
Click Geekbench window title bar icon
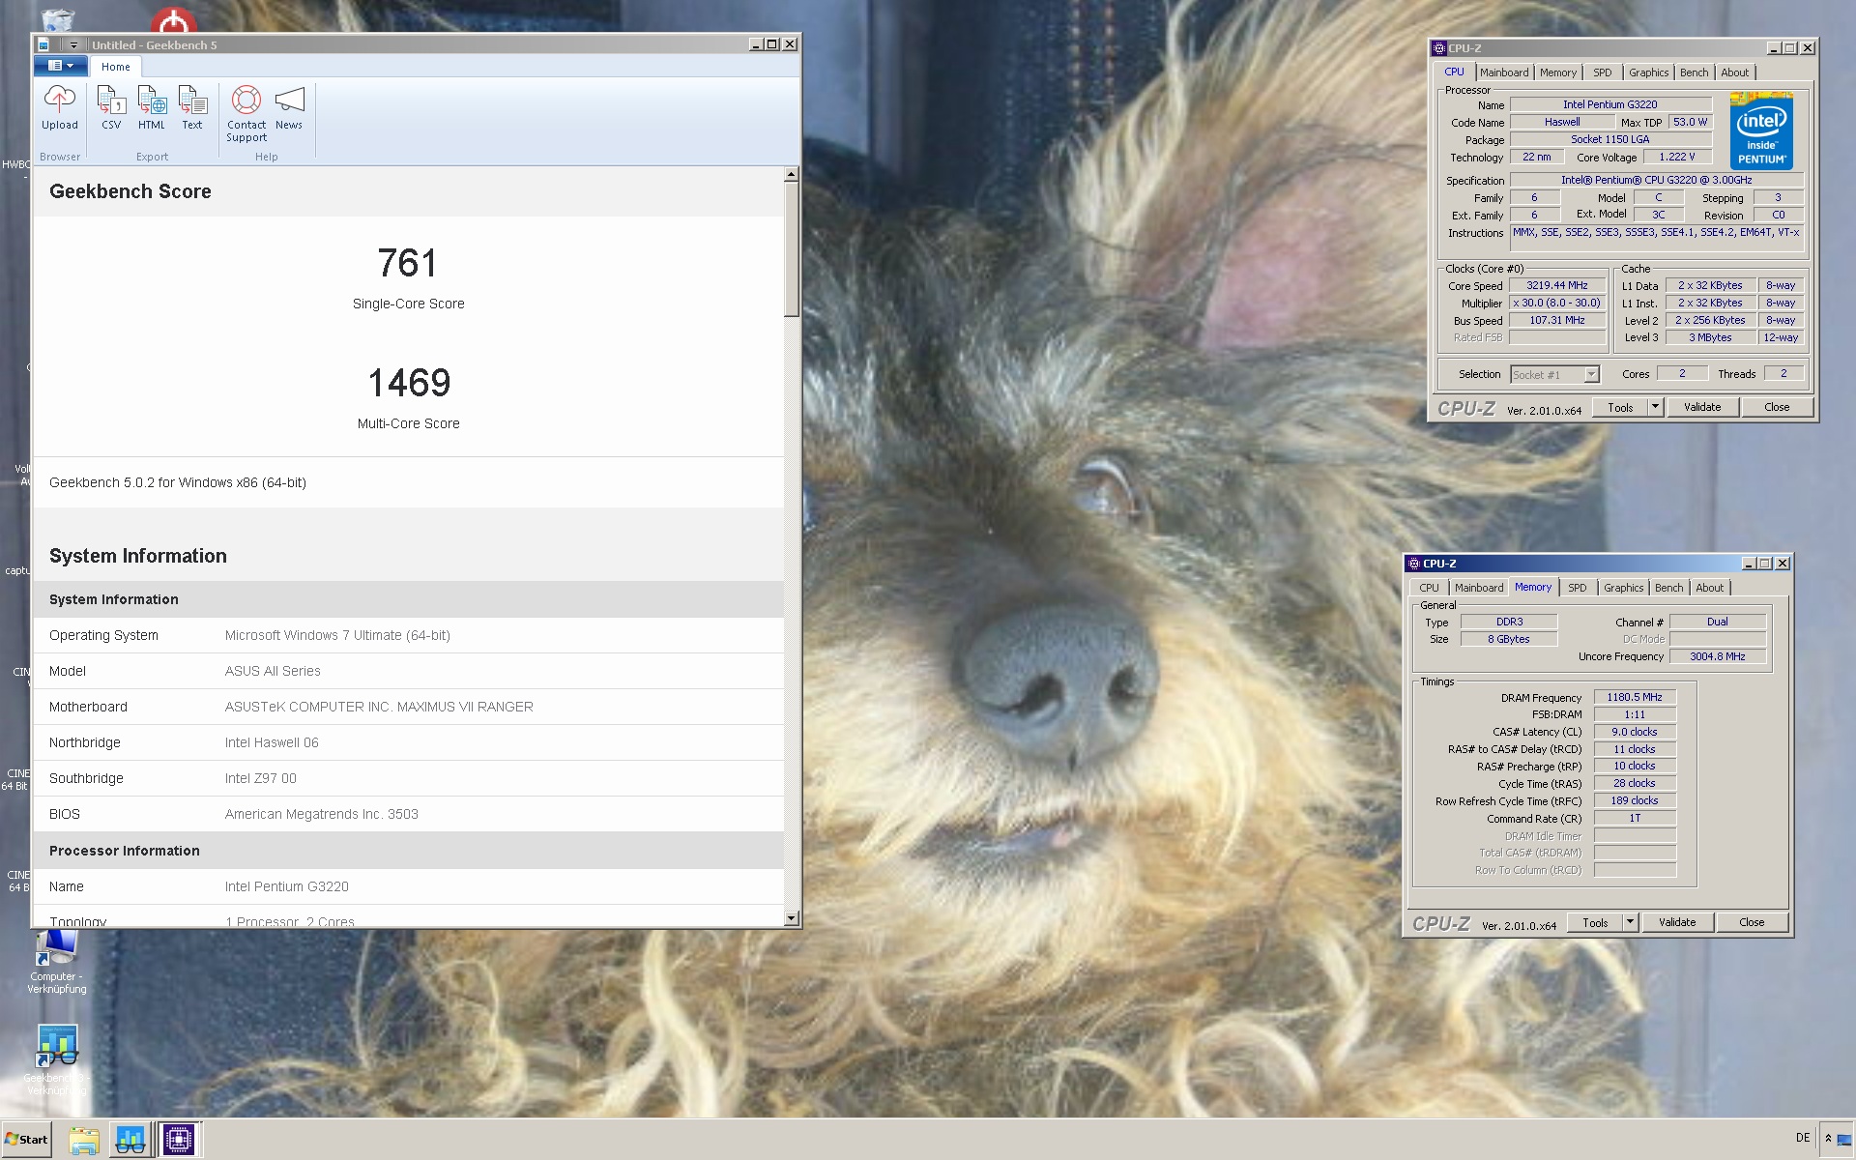43,44
